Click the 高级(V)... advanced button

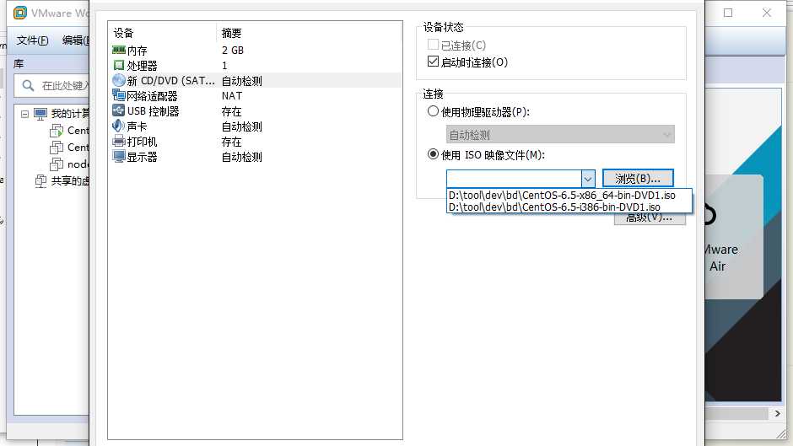click(650, 218)
